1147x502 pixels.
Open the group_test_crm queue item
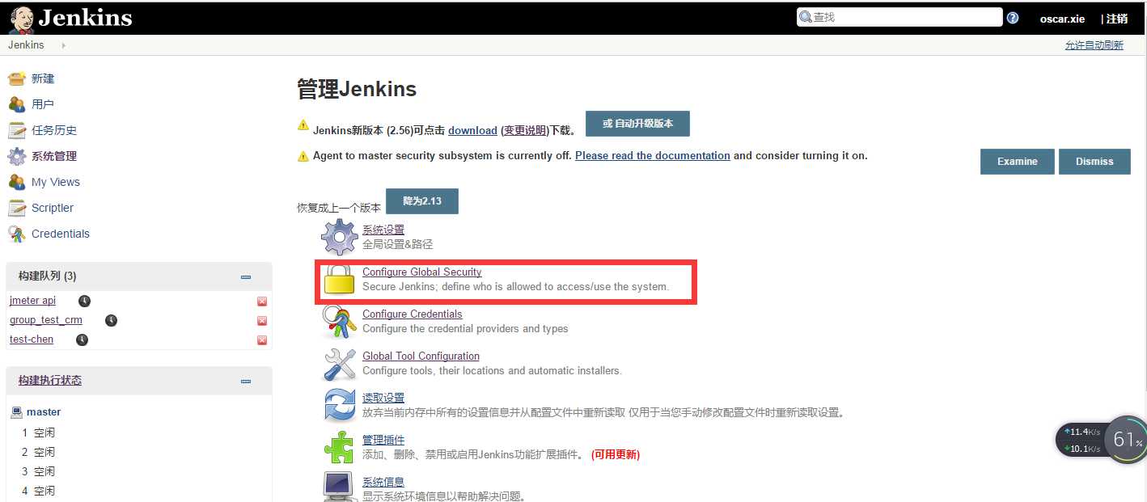[46, 320]
